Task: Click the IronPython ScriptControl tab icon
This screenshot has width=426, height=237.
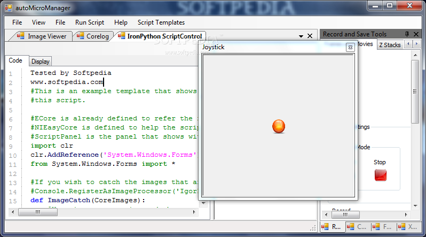Action: pos(121,36)
